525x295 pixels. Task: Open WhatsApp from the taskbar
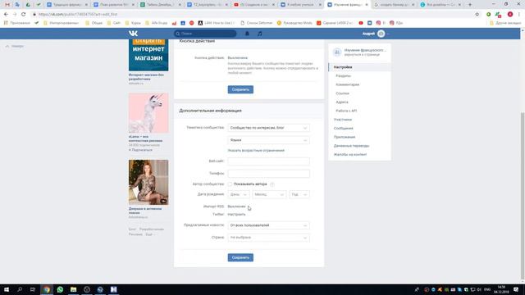(60, 289)
